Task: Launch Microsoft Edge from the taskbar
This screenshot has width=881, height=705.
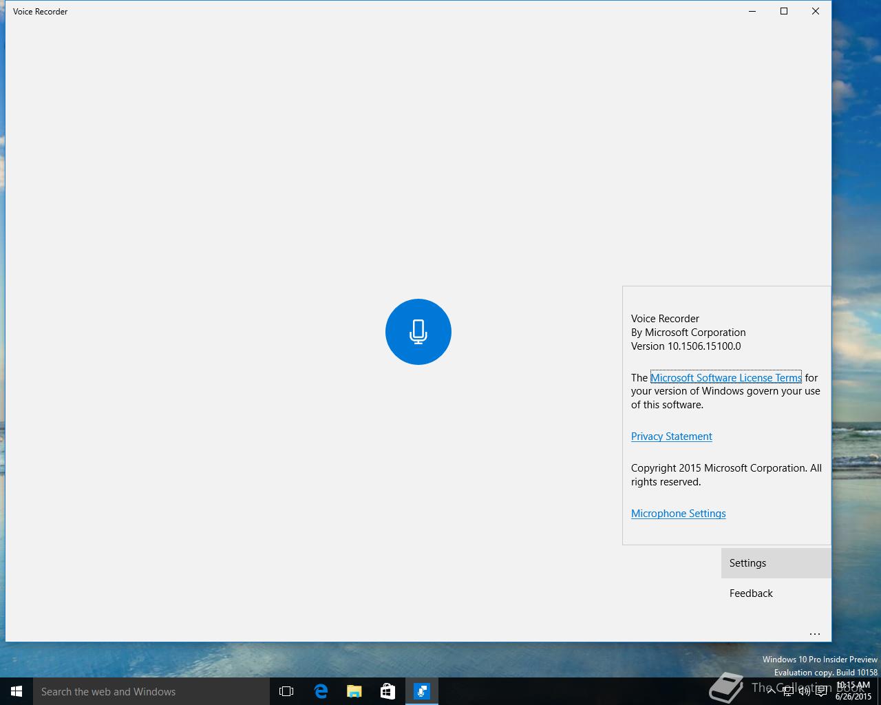Action: tap(321, 691)
